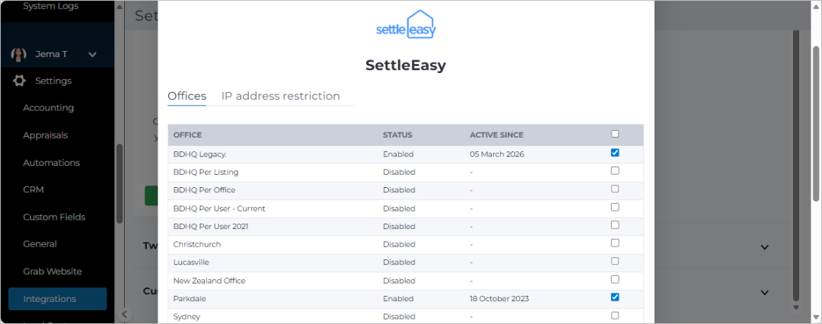
Task: Collapse sidebar using the arrow circle icon
Action: coord(124,315)
